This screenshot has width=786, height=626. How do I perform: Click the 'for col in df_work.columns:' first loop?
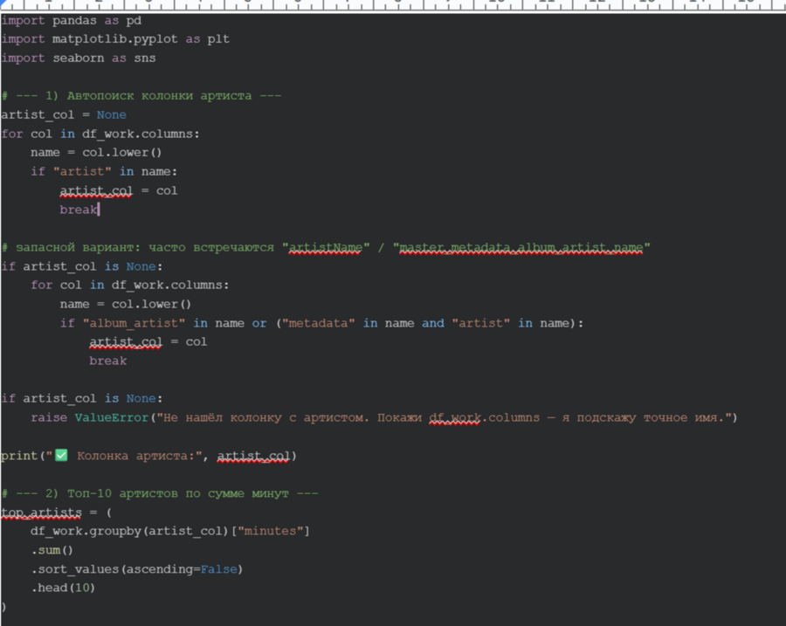tap(100, 134)
